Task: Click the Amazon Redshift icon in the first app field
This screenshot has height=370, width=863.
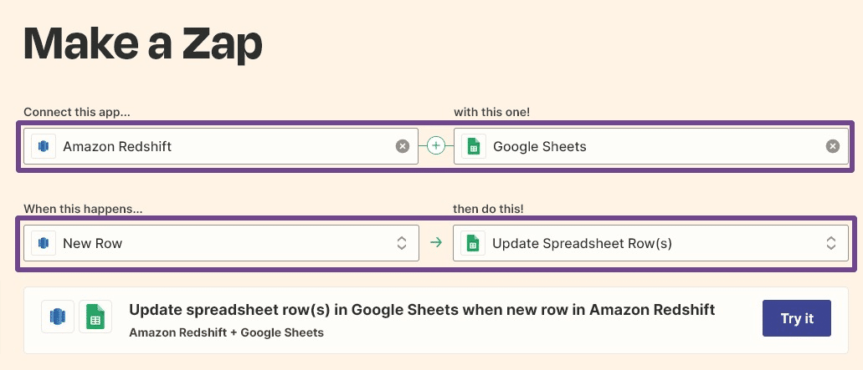Action: [x=44, y=146]
